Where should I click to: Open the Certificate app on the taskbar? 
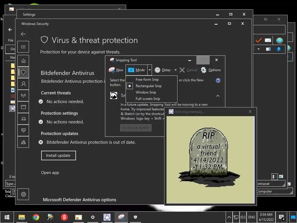[78, 217]
